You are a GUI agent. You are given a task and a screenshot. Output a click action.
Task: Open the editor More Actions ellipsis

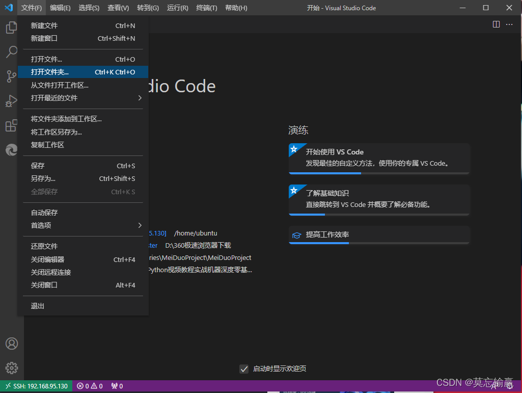pos(509,24)
